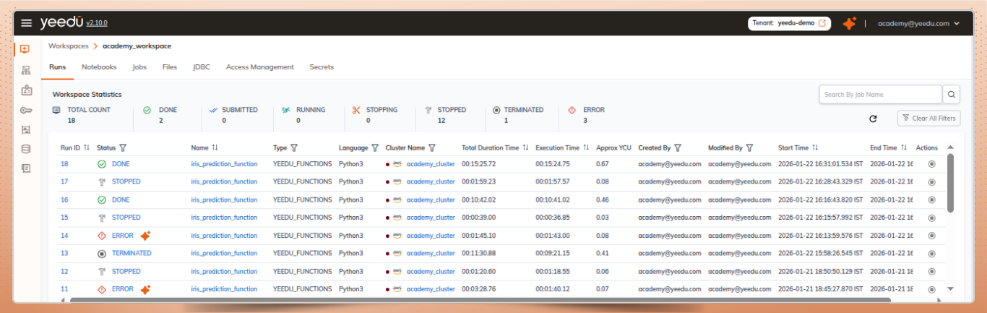Open the Language column filter

pyautogui.click(x=374, y=147)
